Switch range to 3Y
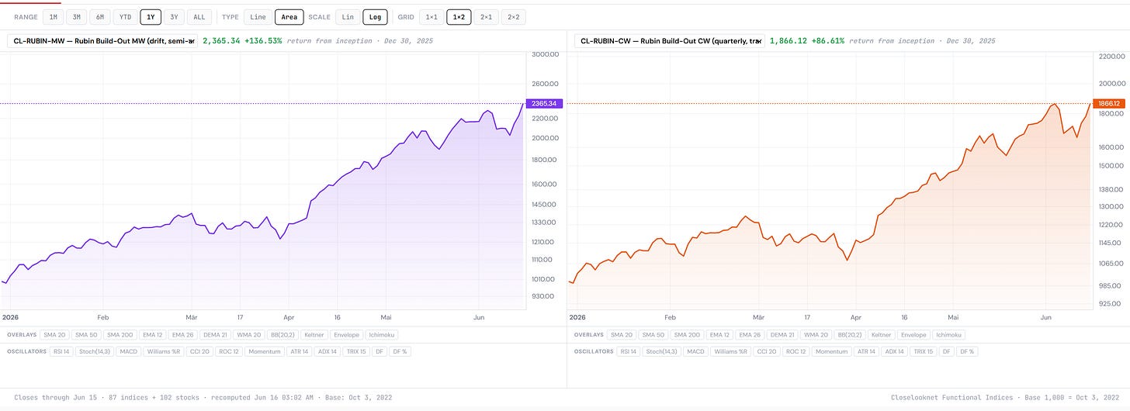 pos(174,17)
